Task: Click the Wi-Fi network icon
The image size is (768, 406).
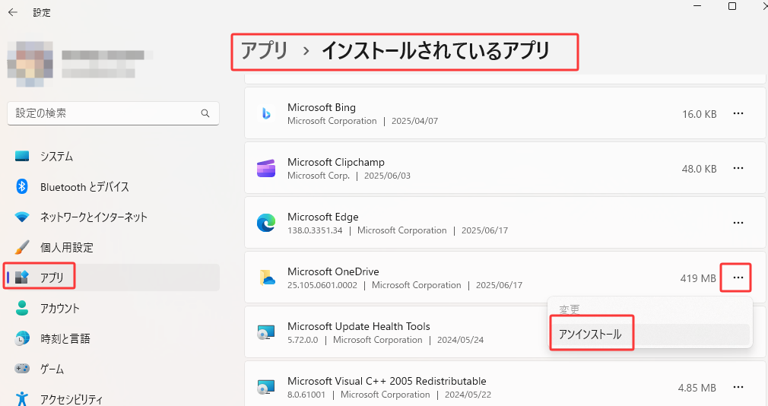Action: [22, 217]
